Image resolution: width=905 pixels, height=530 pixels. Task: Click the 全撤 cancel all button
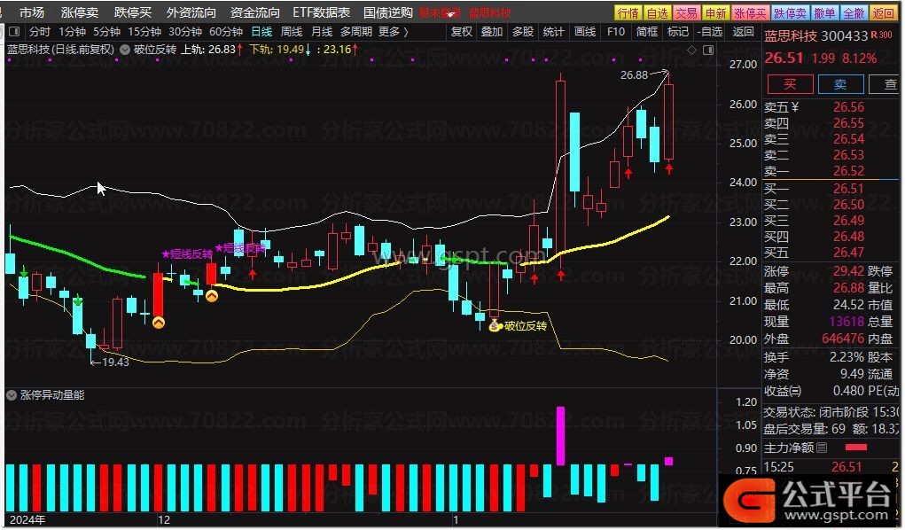pos(854,12)
